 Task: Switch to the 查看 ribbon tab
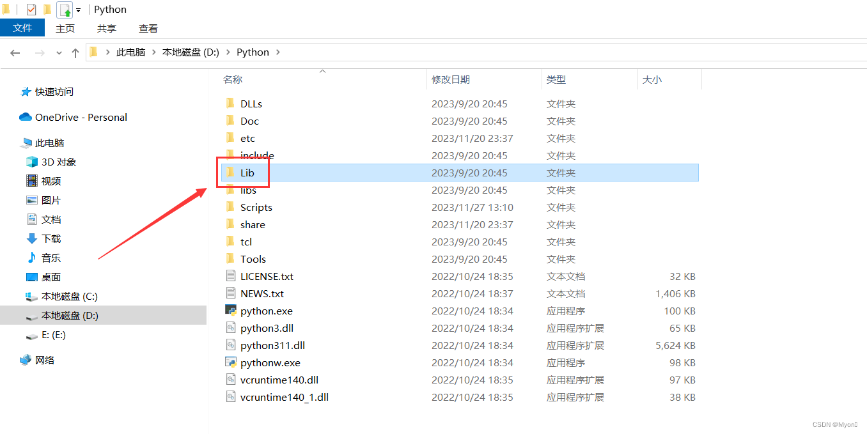148,28
